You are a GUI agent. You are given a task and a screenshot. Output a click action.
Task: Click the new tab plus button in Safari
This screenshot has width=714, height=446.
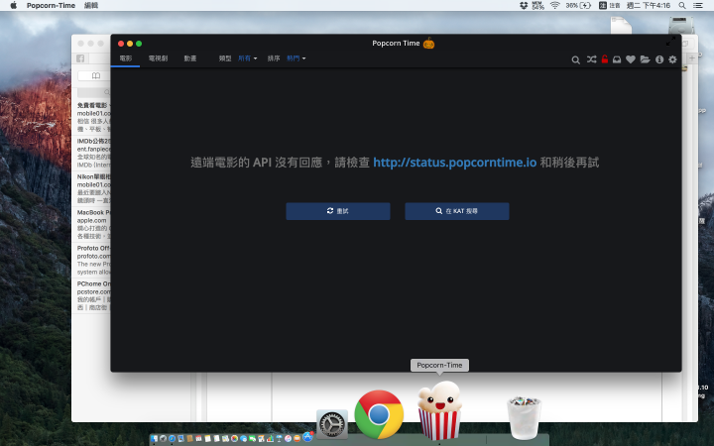pos(692,57)
